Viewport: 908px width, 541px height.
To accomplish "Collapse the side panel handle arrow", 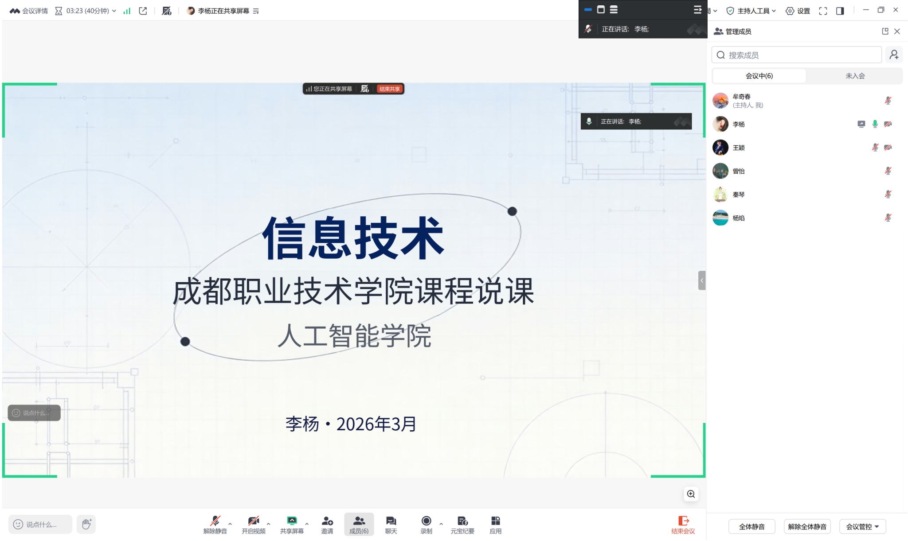I will (x=701, y=280).
